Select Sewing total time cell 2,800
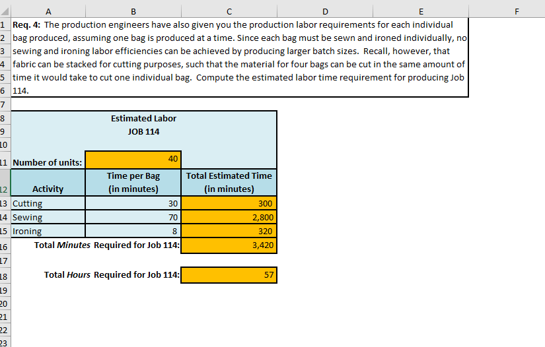Viewport: 545px width, 347px height. click(x=229, y=217)
